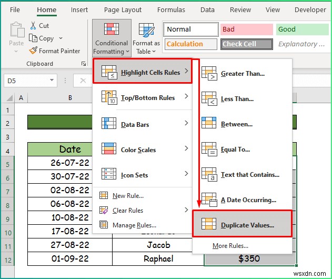Click the formula bar cancel X icon

click(x=83, y=81)
